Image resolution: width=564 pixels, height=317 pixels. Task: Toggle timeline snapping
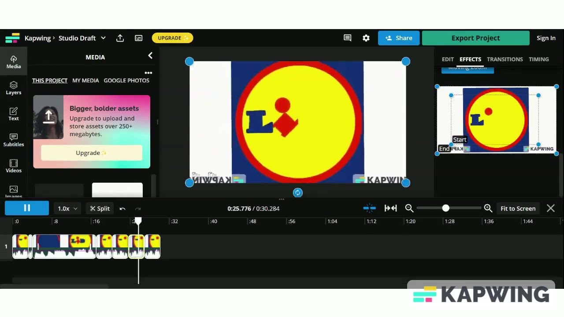pos(370,208)
